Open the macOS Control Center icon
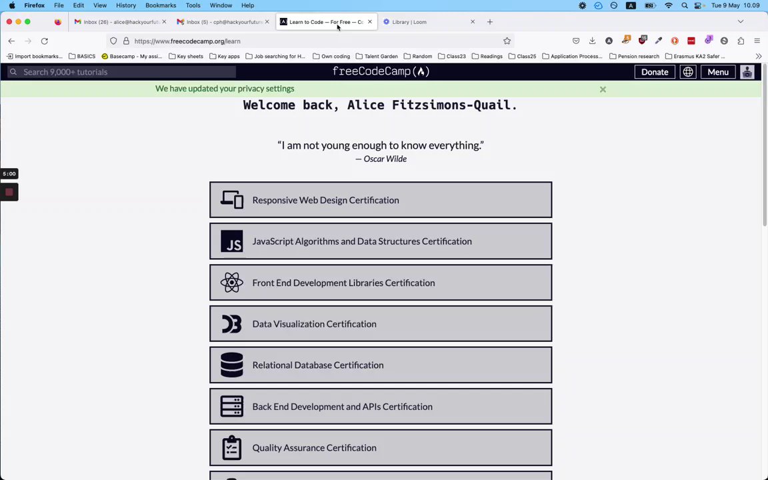This screenshot has height=480, width=768. click(699, 5)
